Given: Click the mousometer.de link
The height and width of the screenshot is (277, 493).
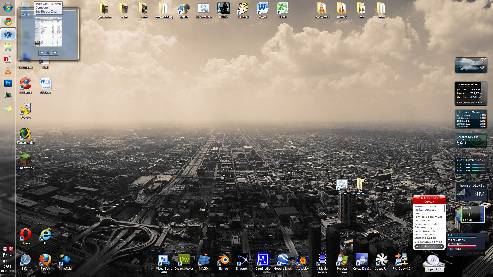Looking at the screenshot, I should point(465,103).
